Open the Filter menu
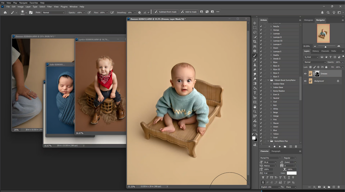Screen dimensions: 345x192 (x=49, y=7)
